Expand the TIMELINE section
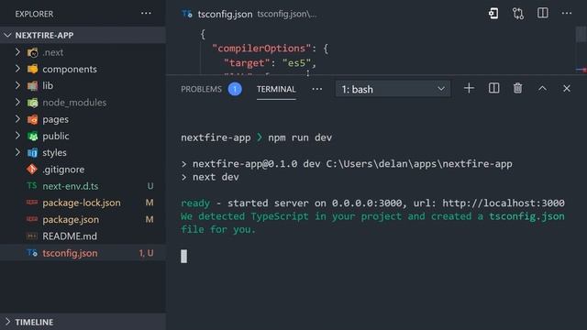Screen dimensions: 587x330 pyautogui.click(x=7, y=322)
